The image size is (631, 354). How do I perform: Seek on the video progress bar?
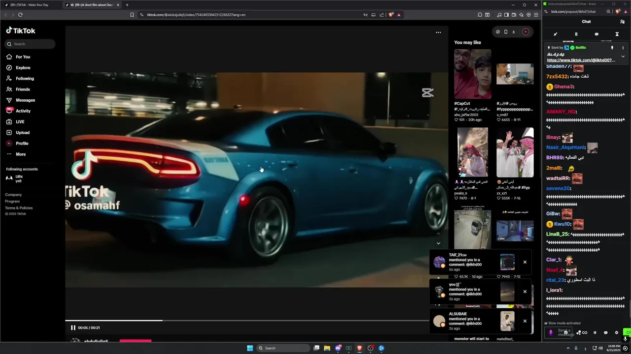click(246, 321)
